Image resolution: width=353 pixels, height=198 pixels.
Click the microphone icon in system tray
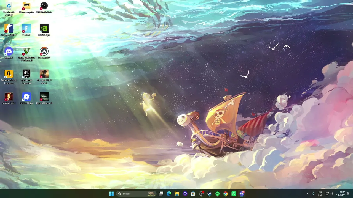pos(313,194)
